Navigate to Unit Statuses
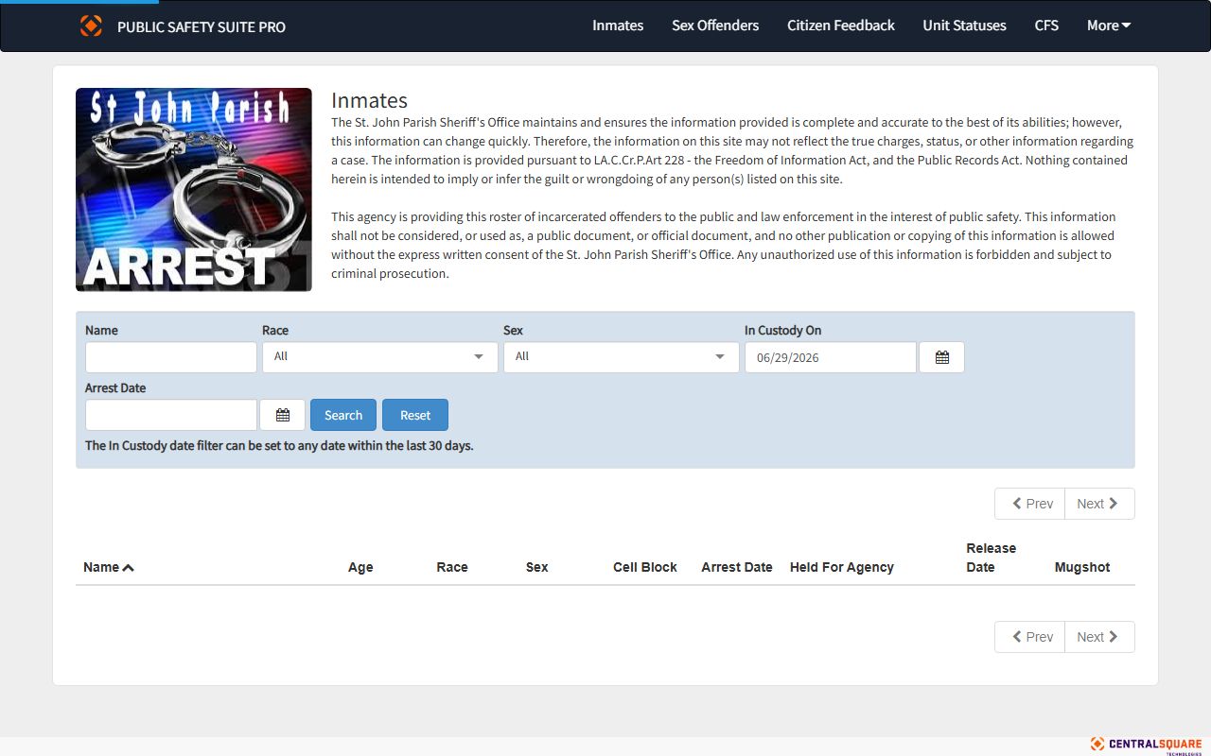Viewport: 1211px width, 756px height. (x=965, y=26)
